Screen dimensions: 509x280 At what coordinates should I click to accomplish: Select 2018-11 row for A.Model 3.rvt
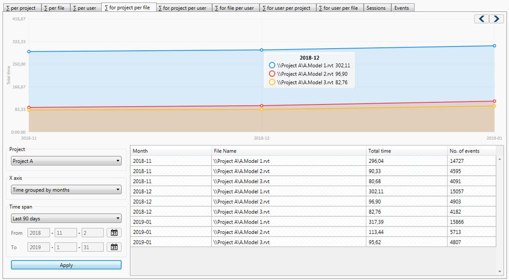313,181
